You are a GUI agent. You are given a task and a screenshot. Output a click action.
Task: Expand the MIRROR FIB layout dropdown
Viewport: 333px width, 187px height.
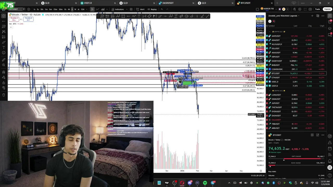point(276,9)
